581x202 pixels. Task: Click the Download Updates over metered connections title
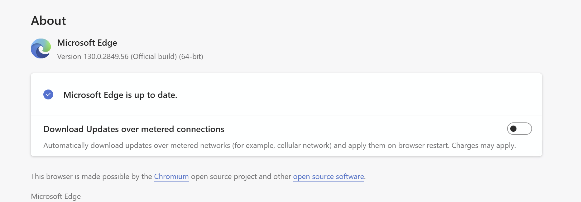coord(134,129)
